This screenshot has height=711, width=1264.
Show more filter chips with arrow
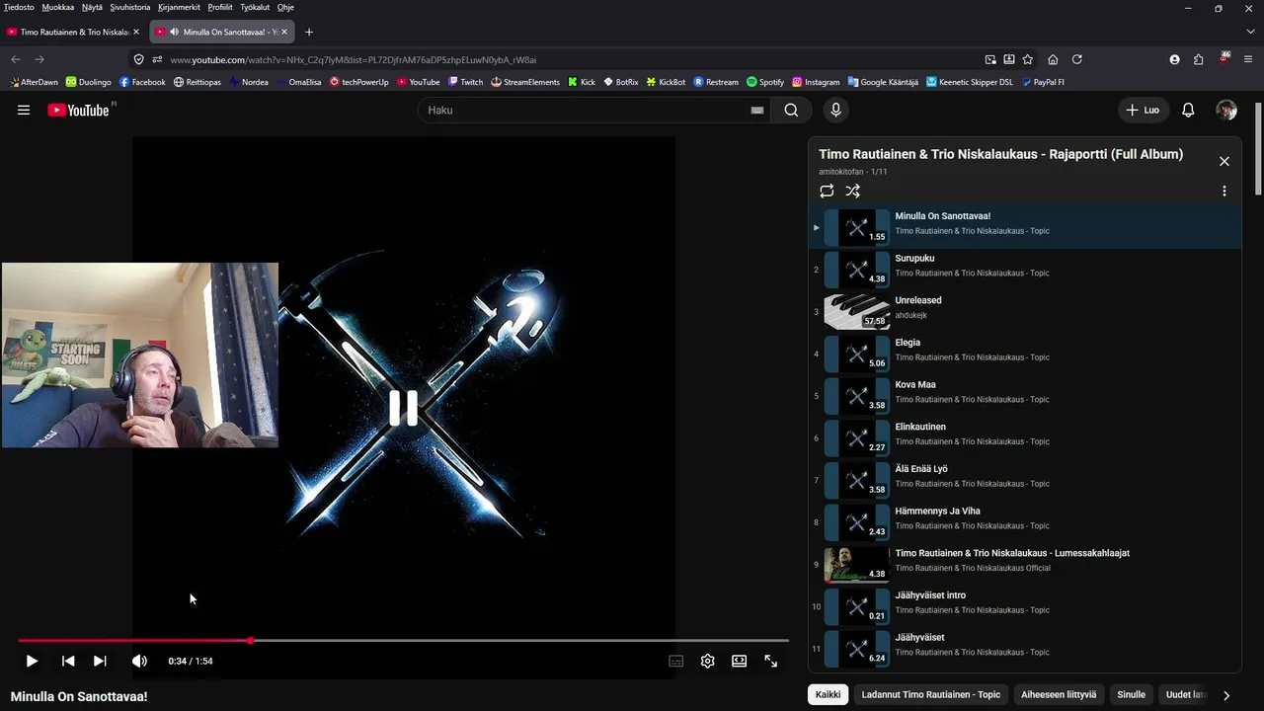click(1226, 695)
